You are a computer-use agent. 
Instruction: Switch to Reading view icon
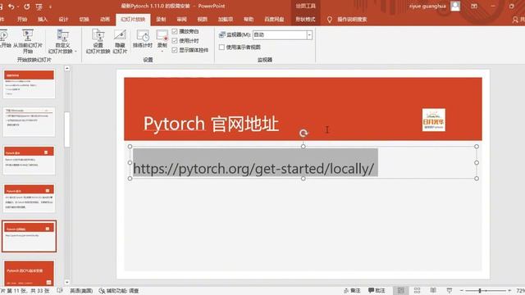[433, 290]
